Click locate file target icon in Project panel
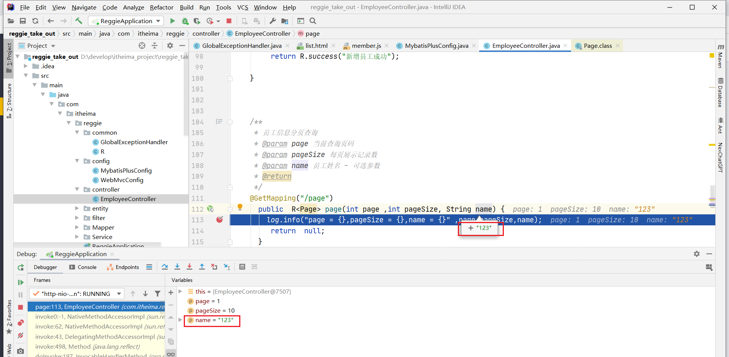The width and height of the screenshot is (729, 357). point(142,46)
